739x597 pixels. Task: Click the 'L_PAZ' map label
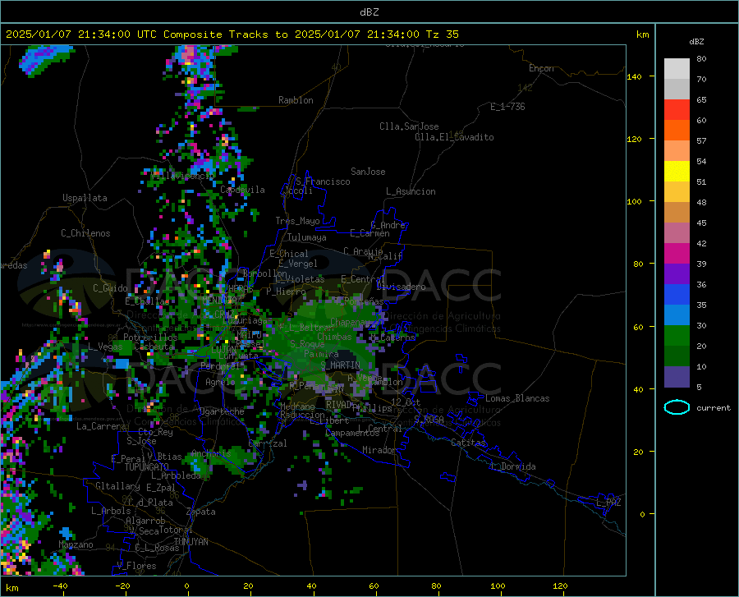[608, 503]
